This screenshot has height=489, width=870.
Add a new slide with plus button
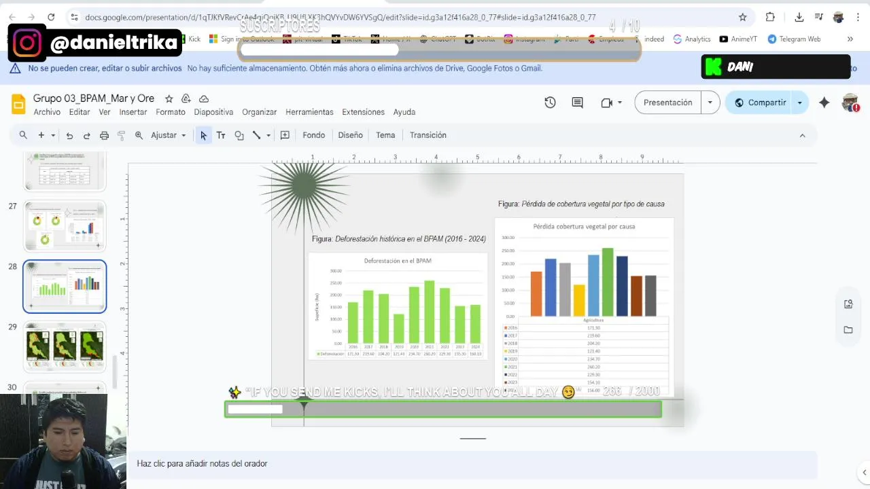tap(41, 135)
